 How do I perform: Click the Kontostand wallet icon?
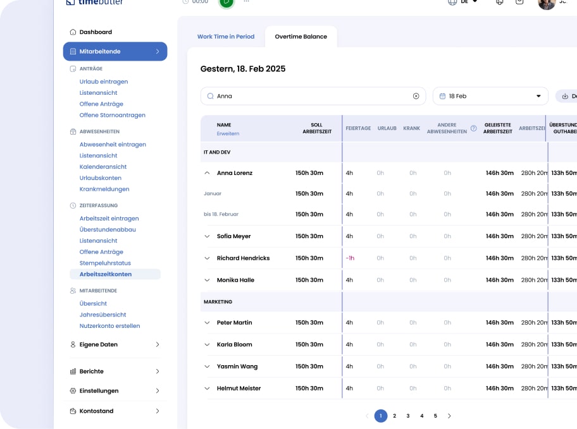point(73,411)
